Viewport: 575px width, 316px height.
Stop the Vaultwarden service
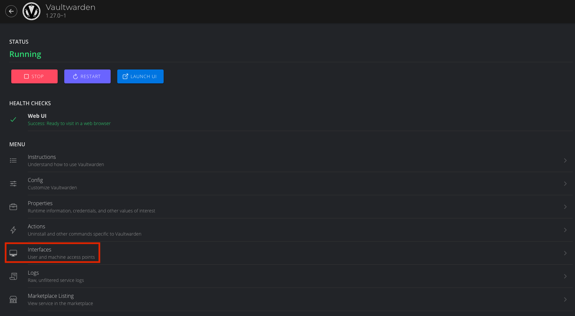(x=34, y=76)
